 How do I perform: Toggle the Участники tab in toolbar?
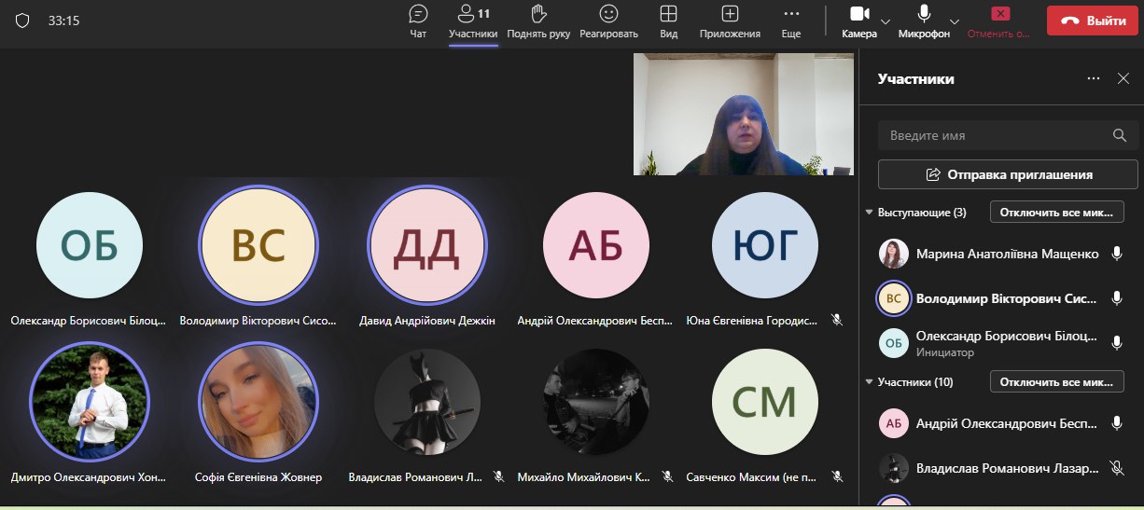click(472, 21)
